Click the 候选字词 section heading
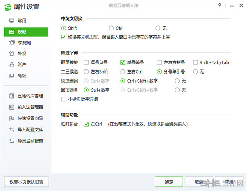The width and height of the screenshot is (246, 191). pos(70,53)
